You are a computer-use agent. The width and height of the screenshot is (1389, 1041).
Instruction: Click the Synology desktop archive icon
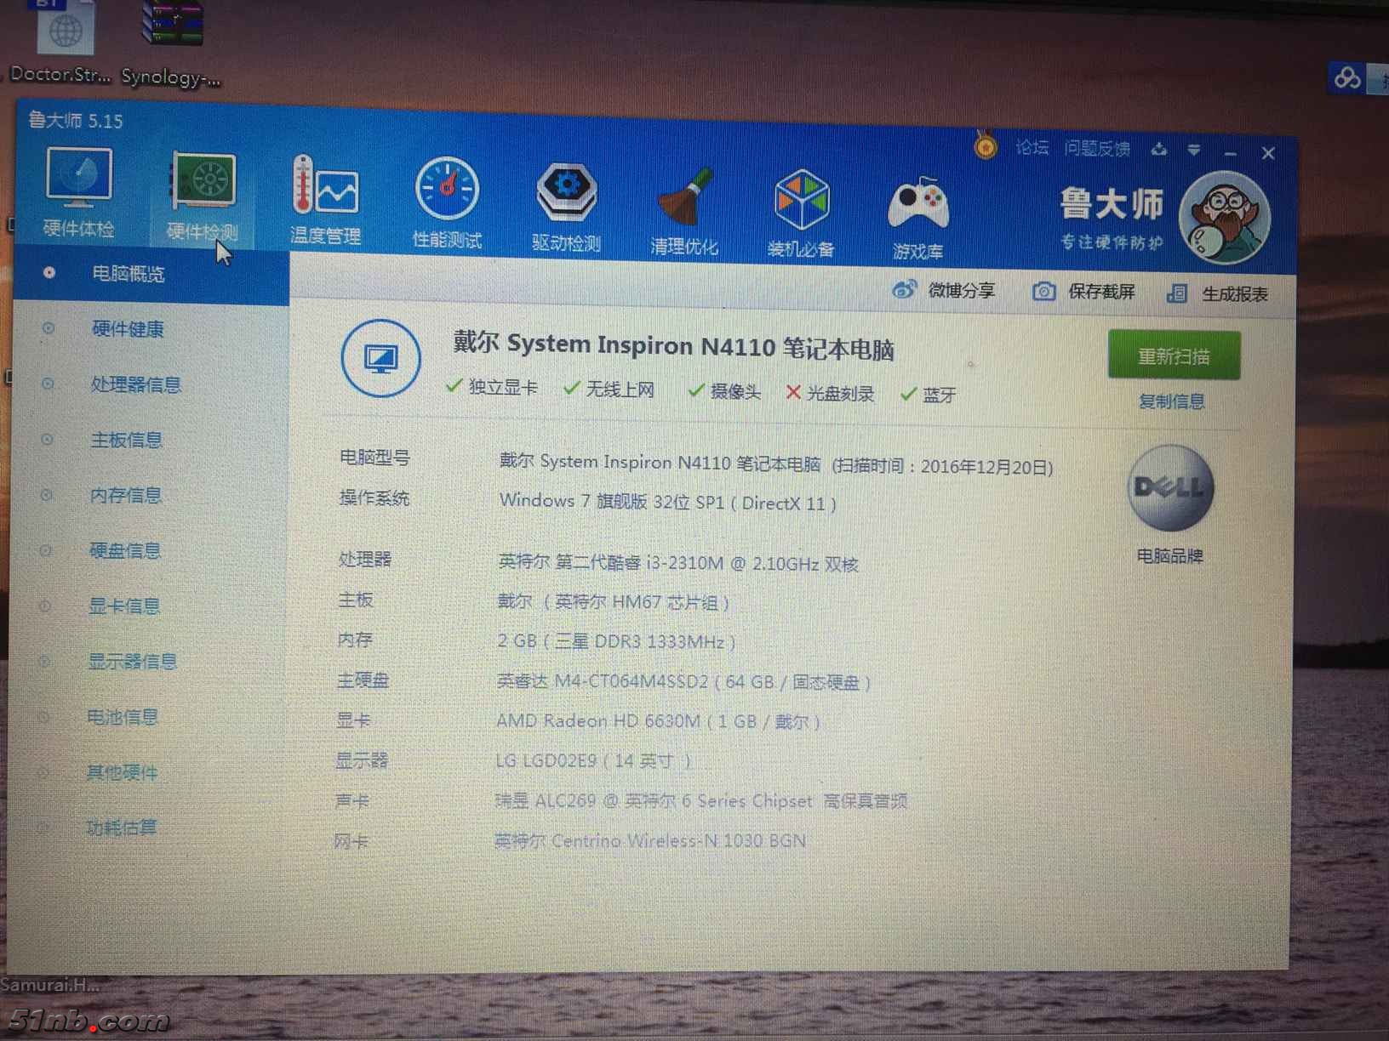[171, 43]
